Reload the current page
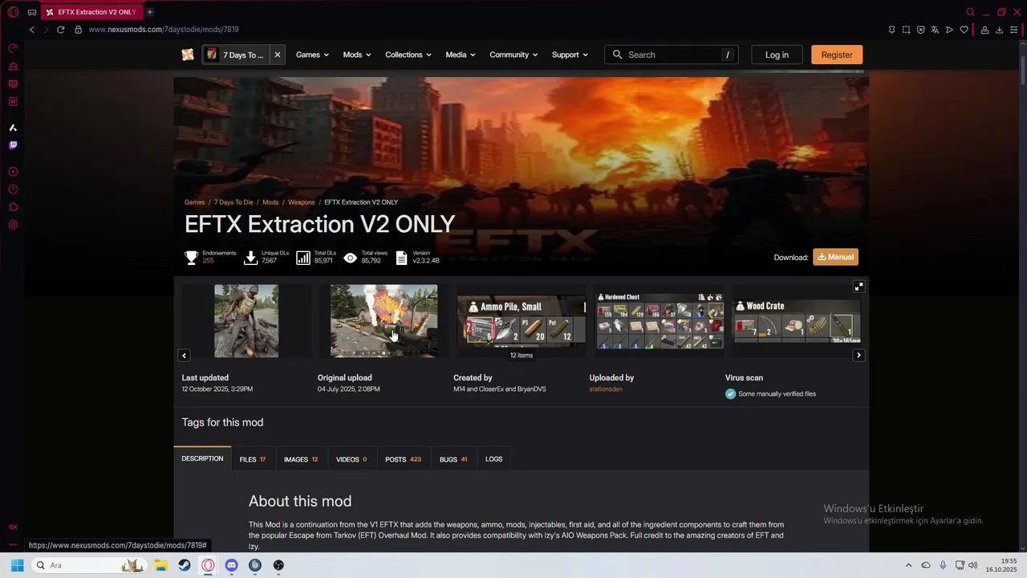1027x578 pixels. (60, 30)
